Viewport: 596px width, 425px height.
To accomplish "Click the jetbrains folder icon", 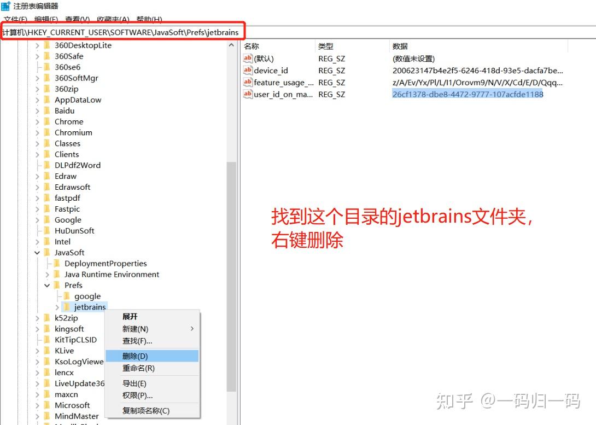I will click(68, 307).
